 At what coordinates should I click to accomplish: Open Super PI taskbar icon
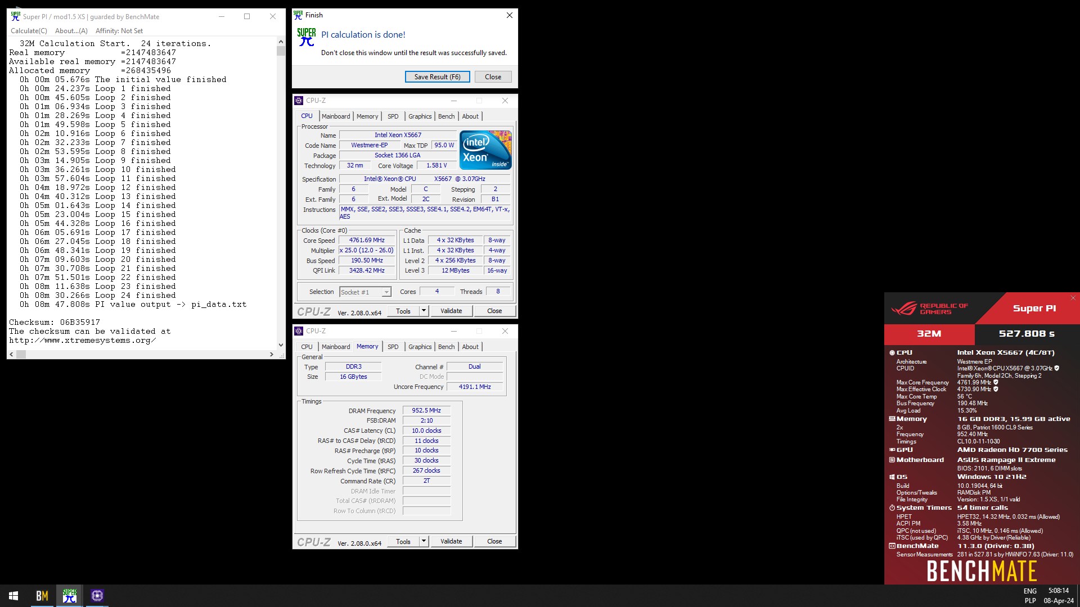[70, 596]
